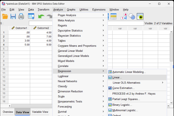This screenshot has height=116, width=174.
Task: Click the vertical scrollbar up arrow
Action: click(171, 32)
